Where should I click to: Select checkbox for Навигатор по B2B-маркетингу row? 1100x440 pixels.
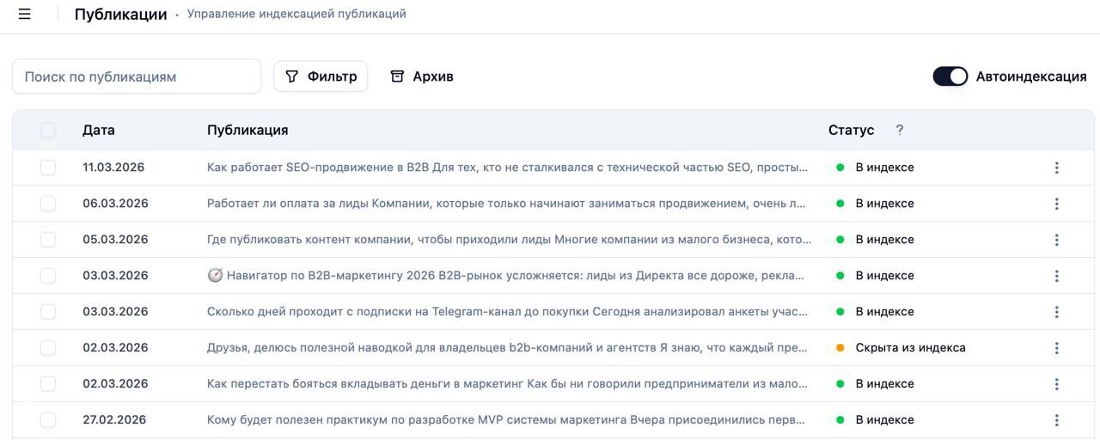click(48, 276)
